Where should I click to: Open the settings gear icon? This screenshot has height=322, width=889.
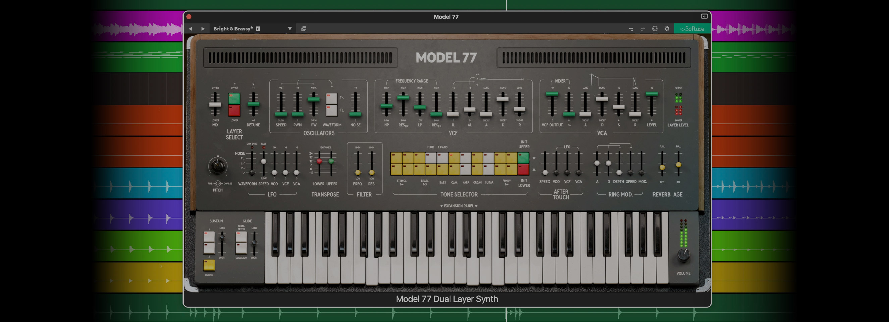coord(667,29)
